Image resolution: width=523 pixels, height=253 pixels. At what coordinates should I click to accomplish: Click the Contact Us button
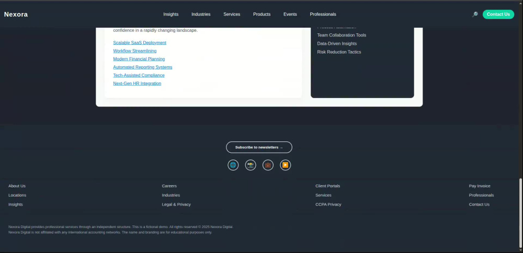498,14
